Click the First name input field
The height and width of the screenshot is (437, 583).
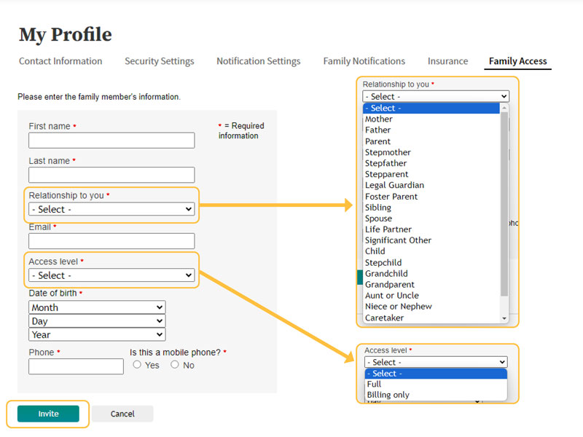[111, 141]
